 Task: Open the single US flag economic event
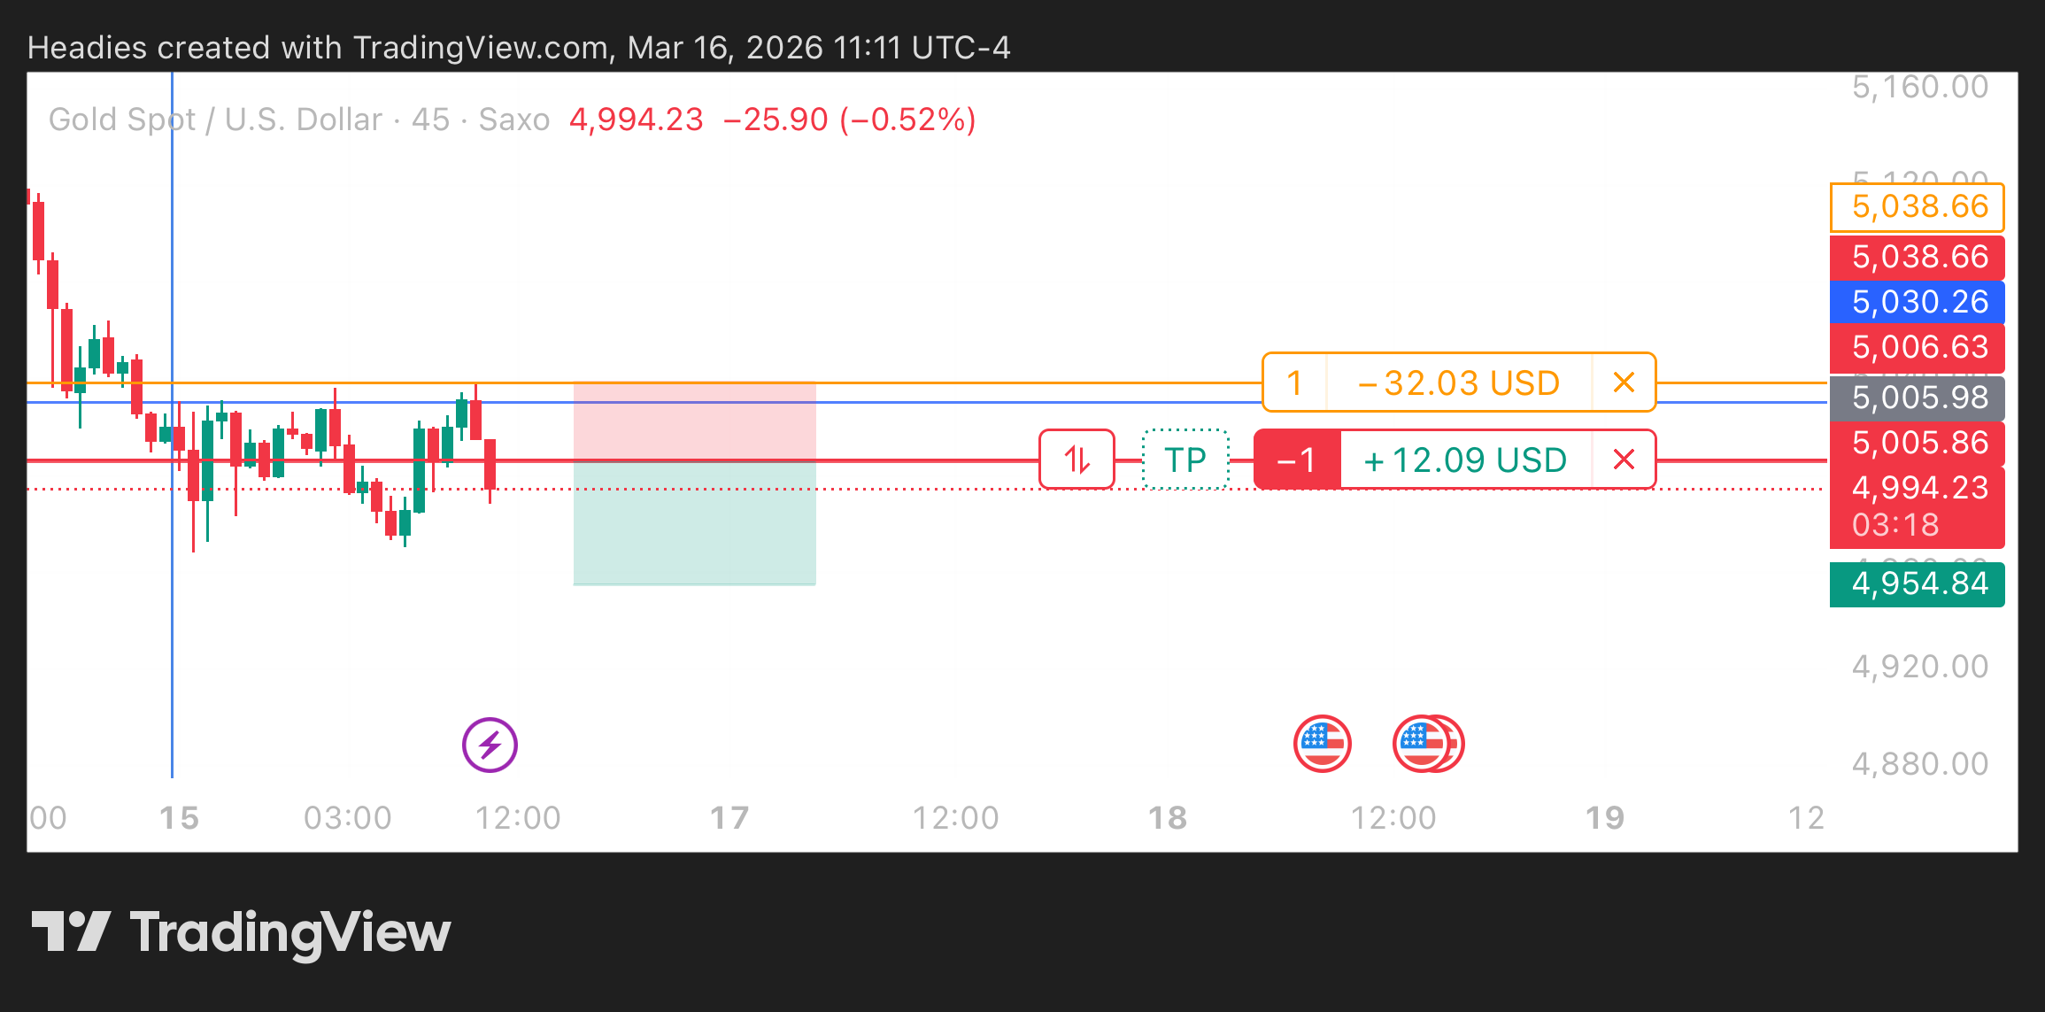tap(1322, 744)
